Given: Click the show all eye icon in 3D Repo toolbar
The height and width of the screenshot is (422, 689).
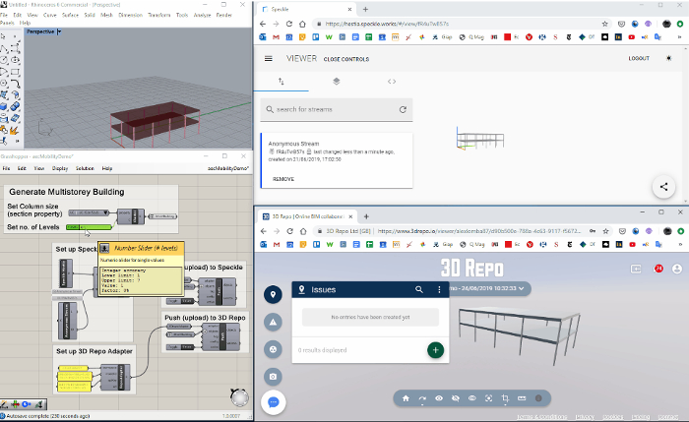Looking at the screenshot, I should (x=439, y=398).
